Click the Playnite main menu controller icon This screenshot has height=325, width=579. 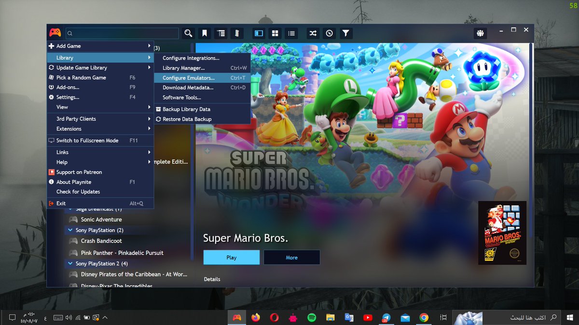55,33
